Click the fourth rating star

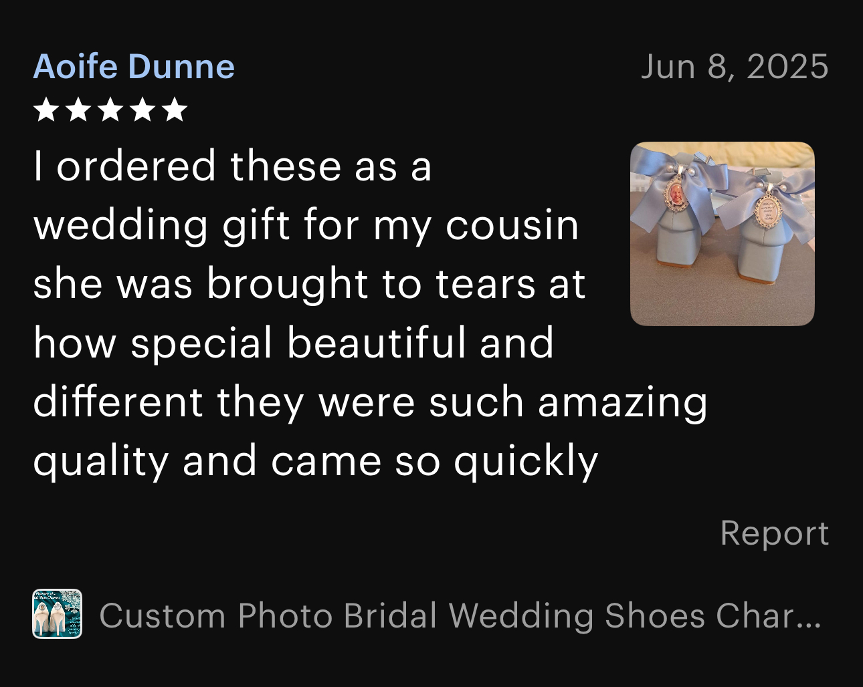[x=142, y=110]
